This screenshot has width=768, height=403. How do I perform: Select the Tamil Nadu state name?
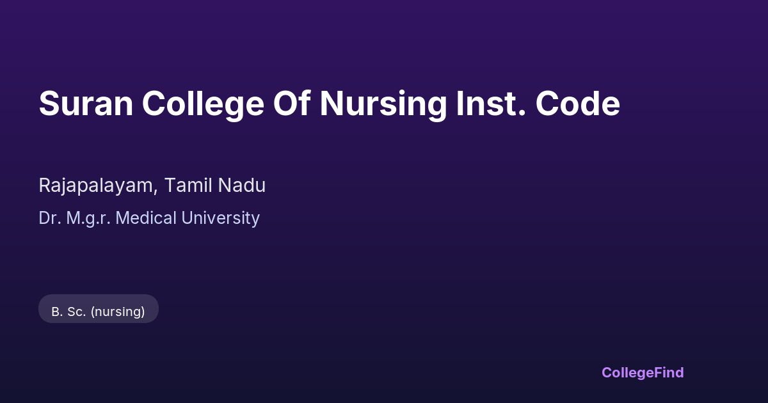(214, 186)
